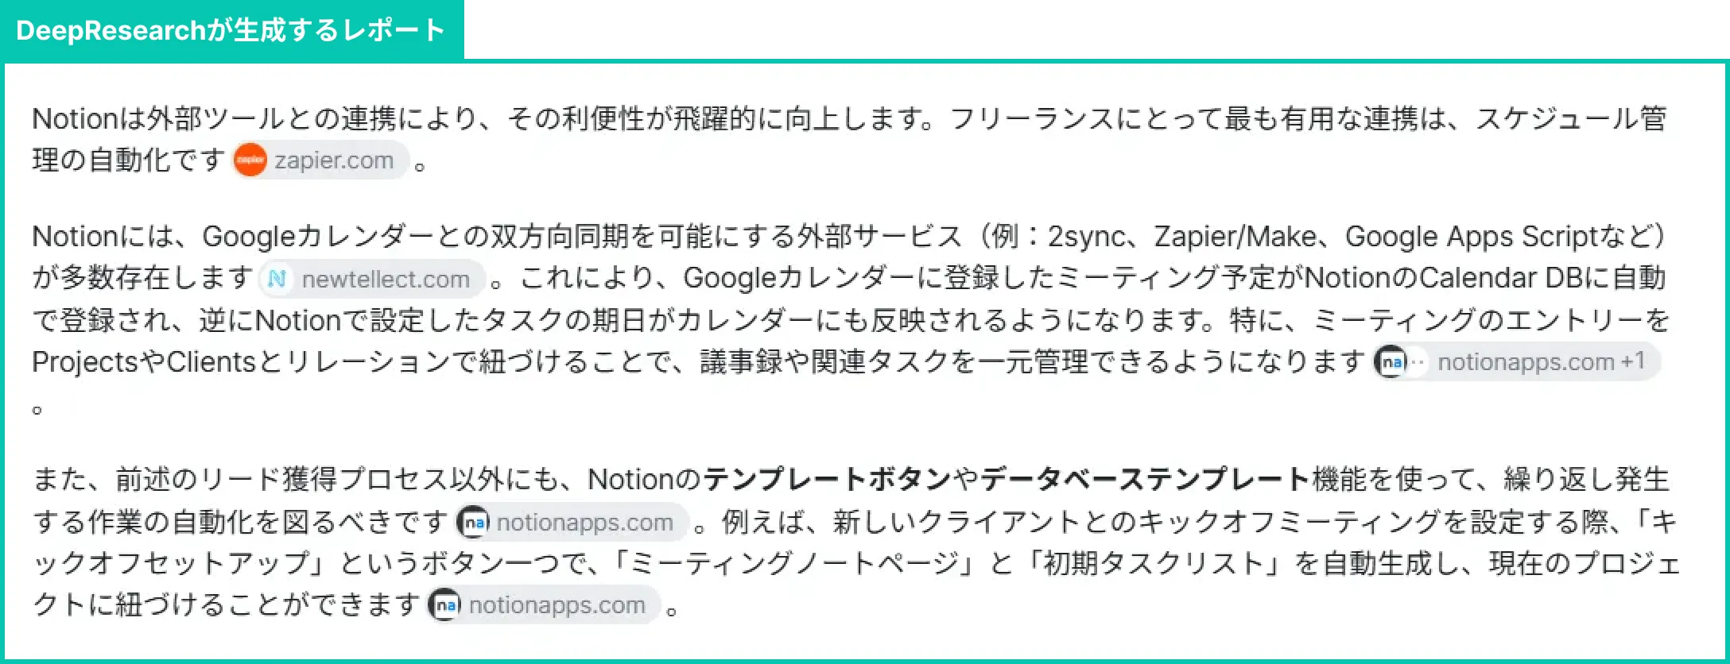Click the blue newtellect N icon
Screen dimensions: 1730x664
coord(277,280)
